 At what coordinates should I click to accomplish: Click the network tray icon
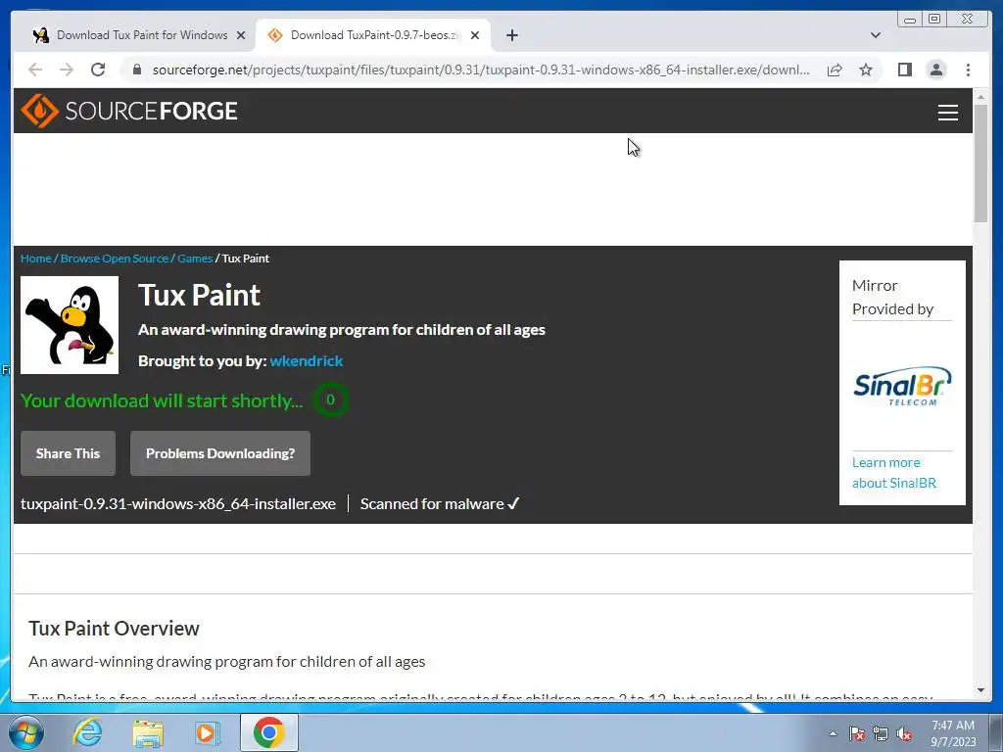coord(881,733)
